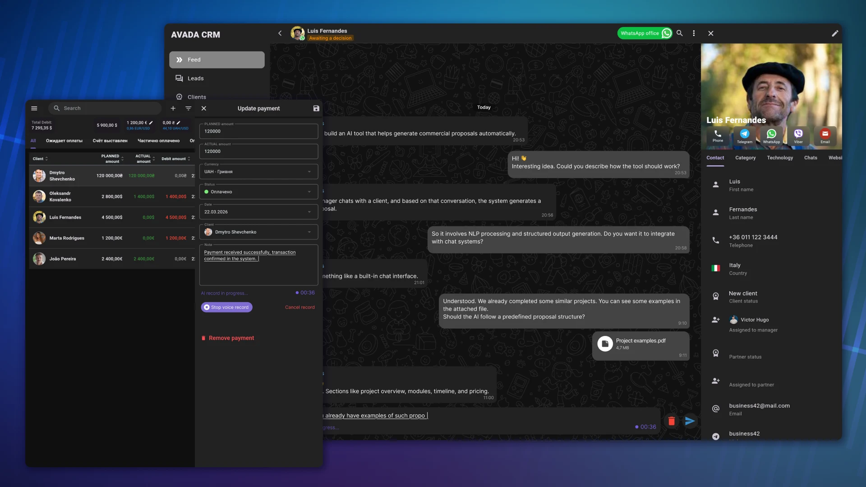This screenshot has width=866, height=487.
Task: Delete voice recording with trash icon
Action: 671,421
